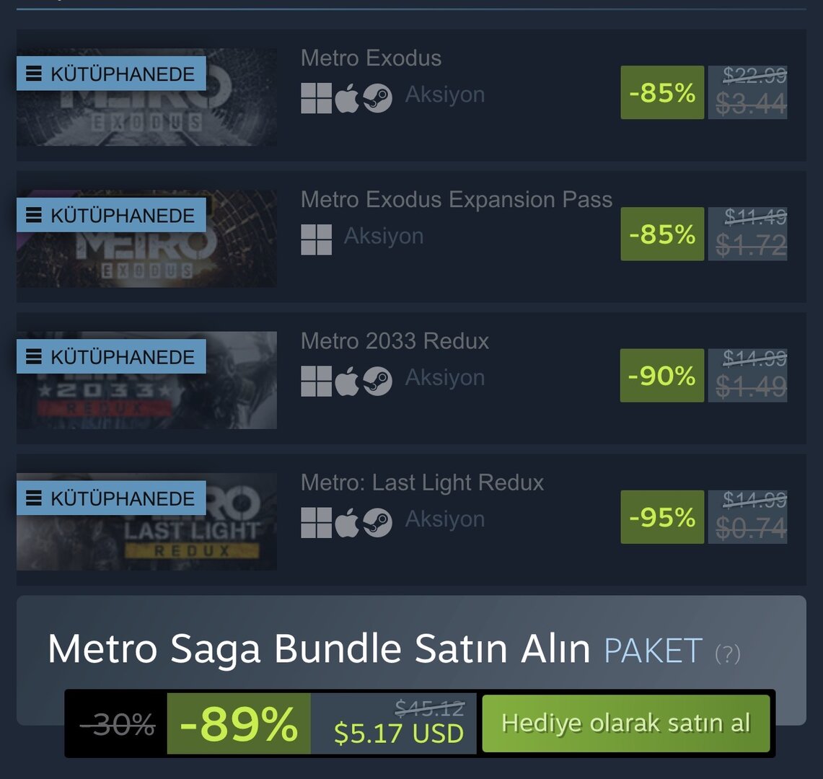Click the -85% discount badge of Metro Exodus
The image size is (823, 779).
point(662,92)
